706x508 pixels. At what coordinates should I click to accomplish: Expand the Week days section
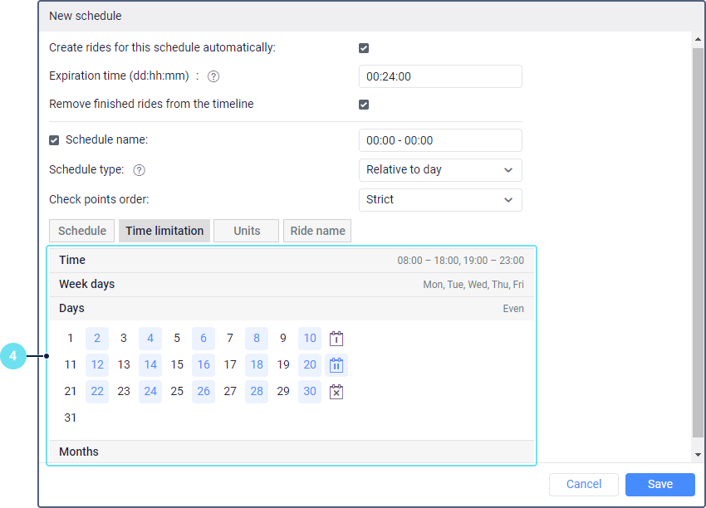tap(291, 285)
